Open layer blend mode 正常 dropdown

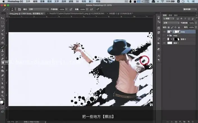tap(171, 23)
